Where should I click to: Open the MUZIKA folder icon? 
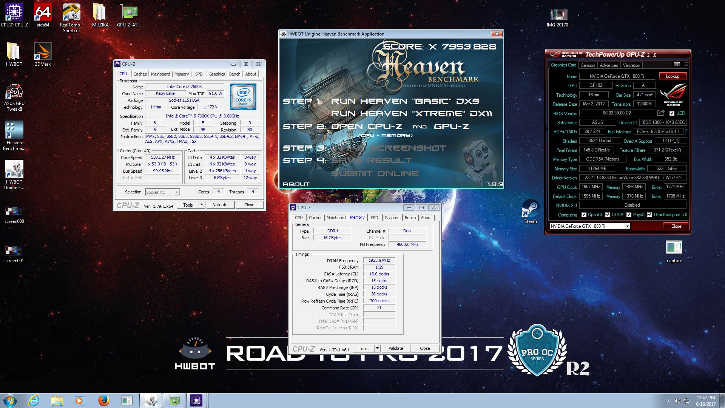[x=100, y=15]
